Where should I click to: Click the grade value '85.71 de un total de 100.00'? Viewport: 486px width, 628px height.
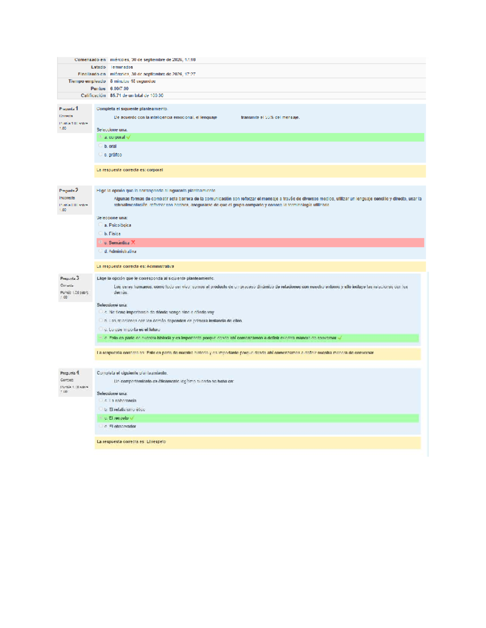[137, 95]
